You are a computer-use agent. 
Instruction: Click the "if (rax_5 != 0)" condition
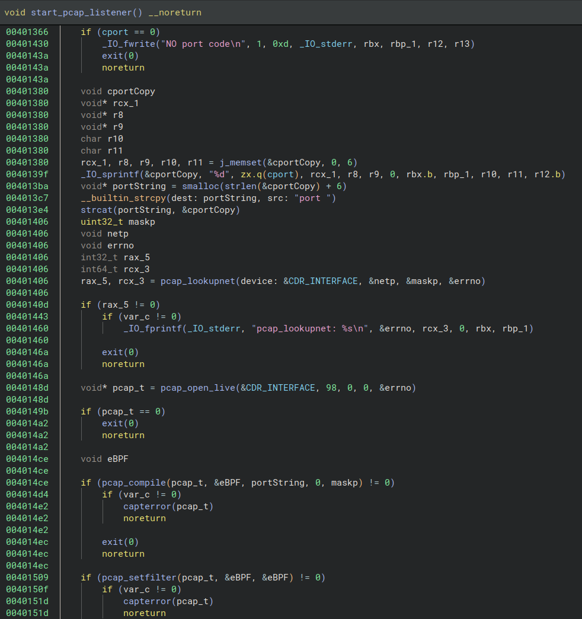[x=120, y=304]
